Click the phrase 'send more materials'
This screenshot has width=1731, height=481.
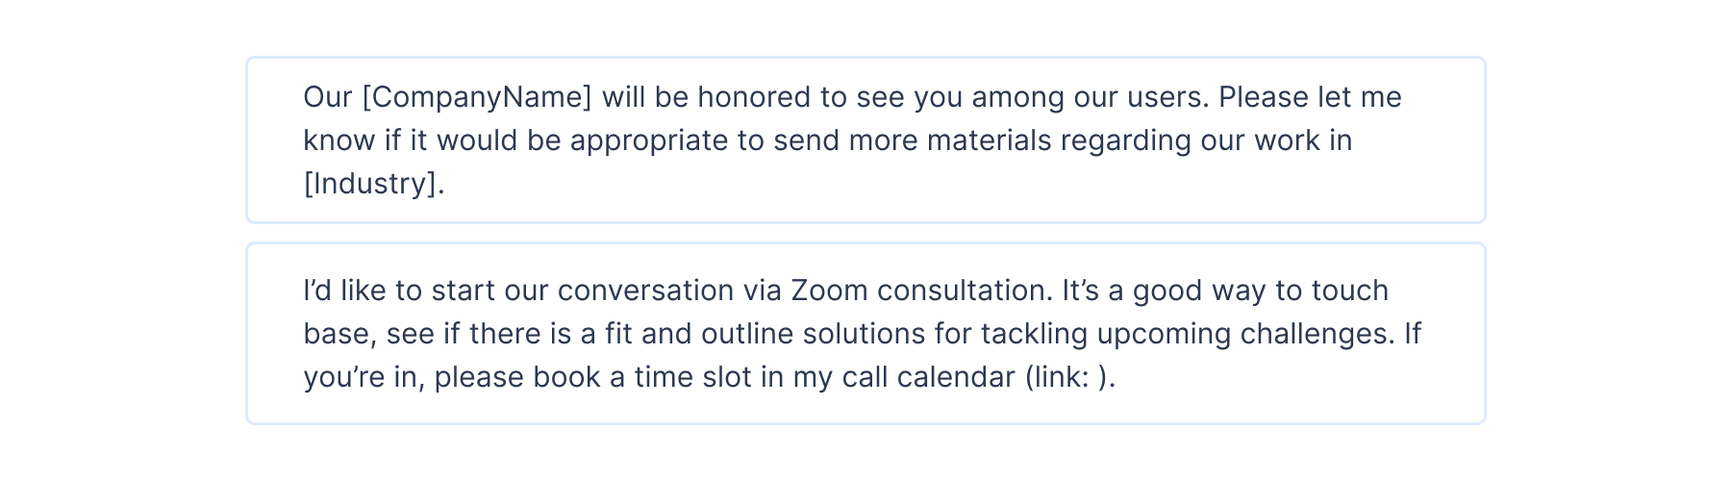click(x=913, y=140)
